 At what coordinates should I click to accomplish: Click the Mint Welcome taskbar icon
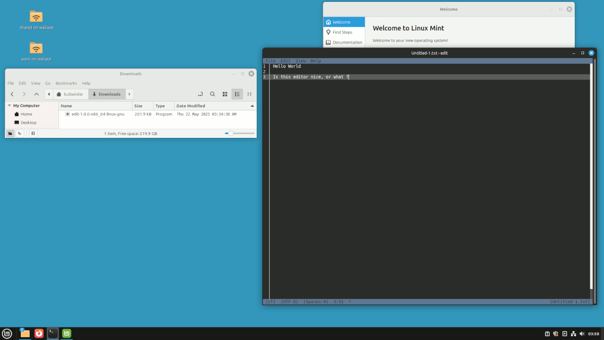(x=67, y=333)
